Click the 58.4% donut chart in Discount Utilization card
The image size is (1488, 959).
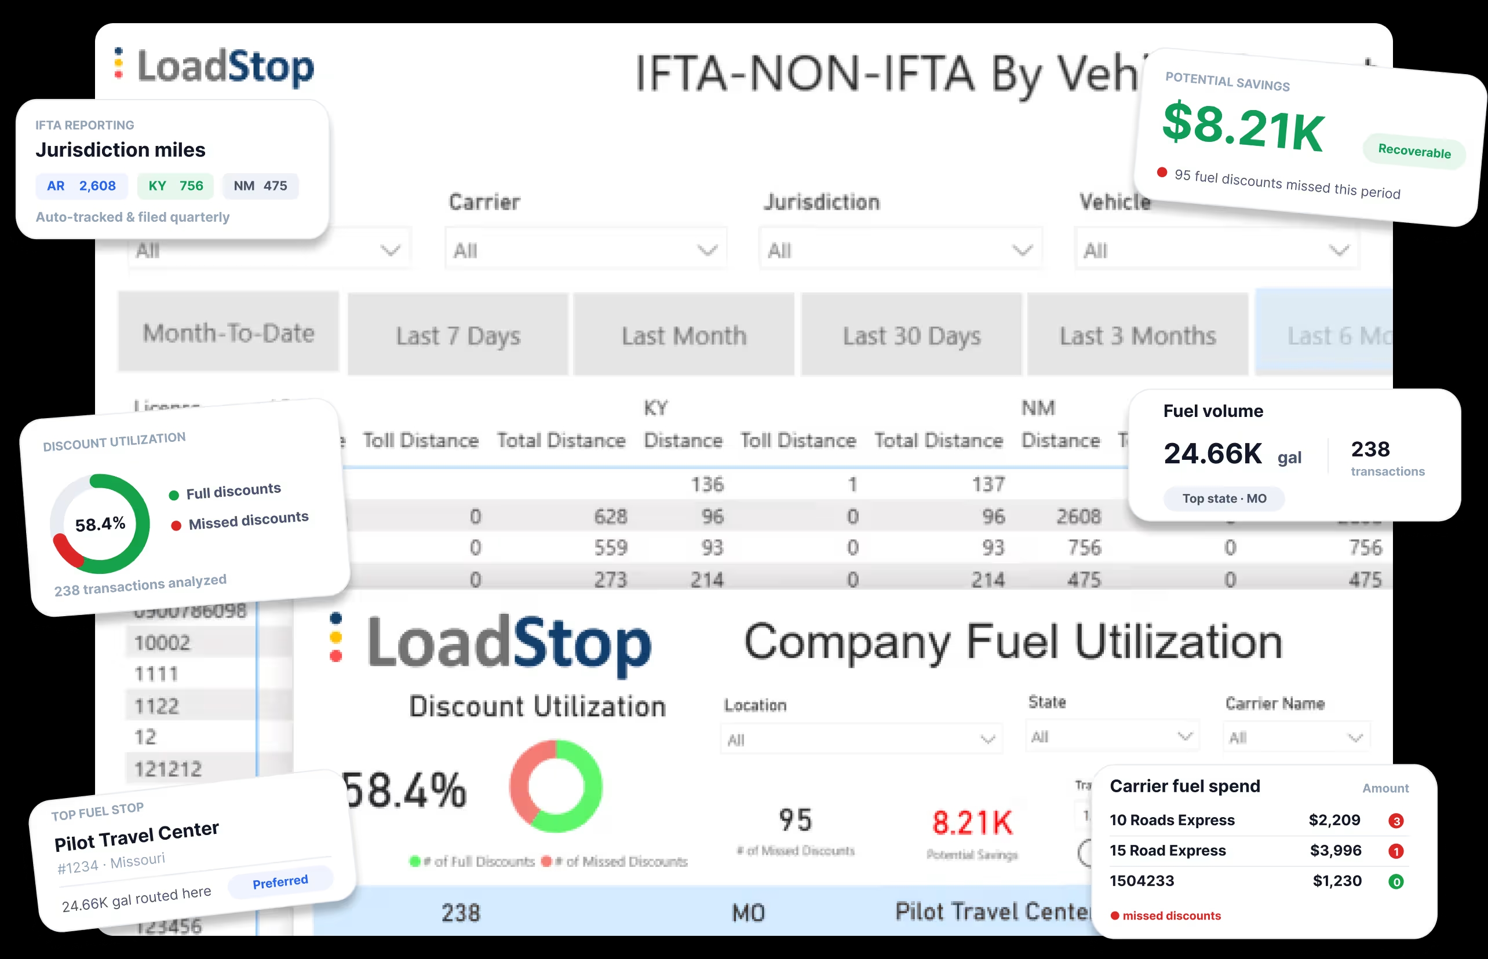point(100,524)
